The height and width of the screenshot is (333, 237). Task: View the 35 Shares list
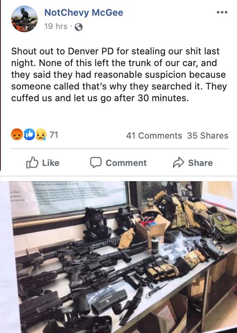click(x=208, y=136)
